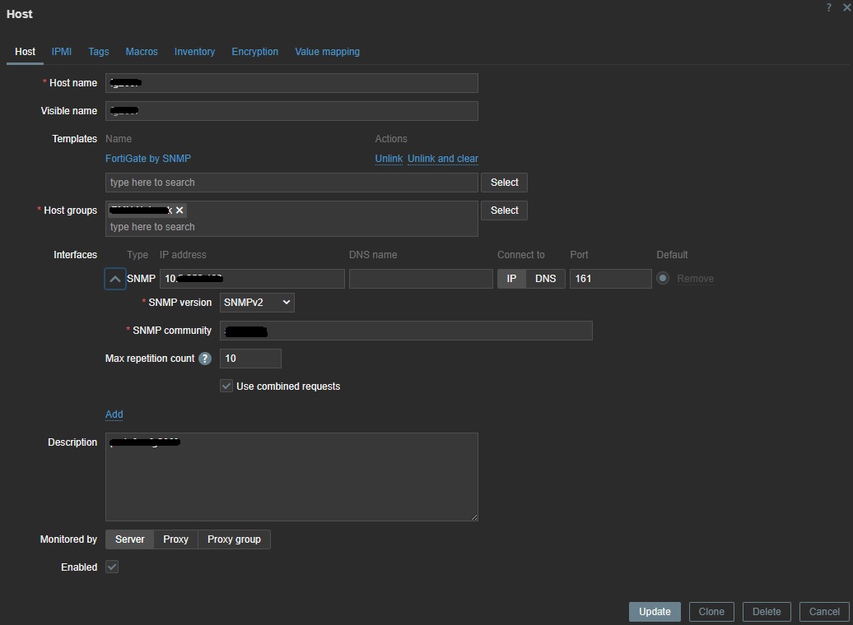Image resolution: width=853 pixels, height=625 pixels.
Task: Set Monitored by to Proxy group
Action: coord(234,539)
